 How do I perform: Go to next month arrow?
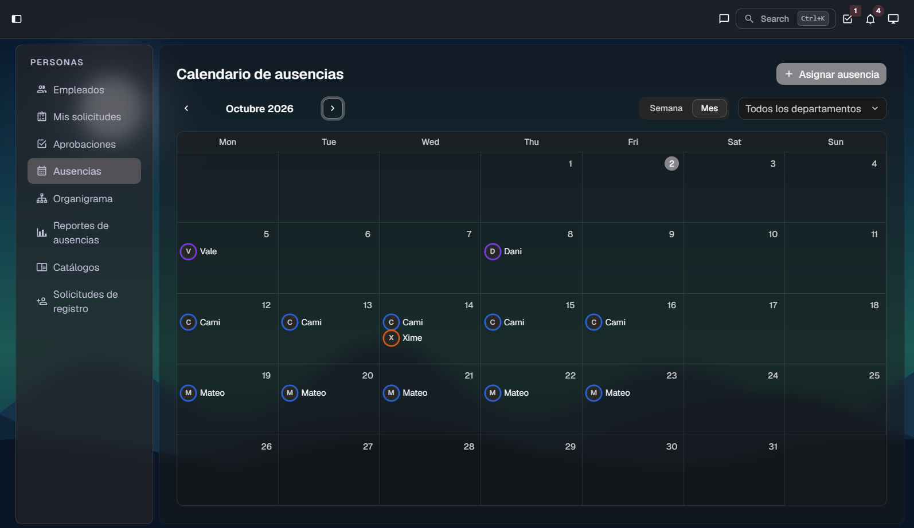(x=333, y=108)
